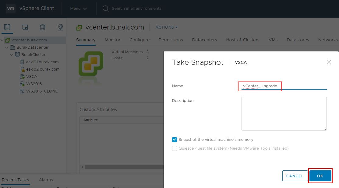Click the large vCenter summary logo
The width and height of the screenshot is (339, 188).
[x=91, y=64]
